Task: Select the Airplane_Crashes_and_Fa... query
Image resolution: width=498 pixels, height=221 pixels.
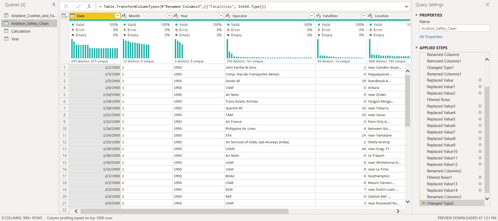Action: (29, 16)
